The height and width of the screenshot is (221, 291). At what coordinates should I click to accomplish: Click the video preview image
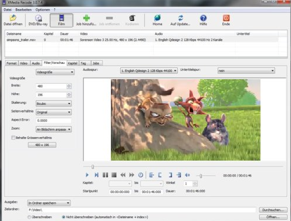click(185, 120)
